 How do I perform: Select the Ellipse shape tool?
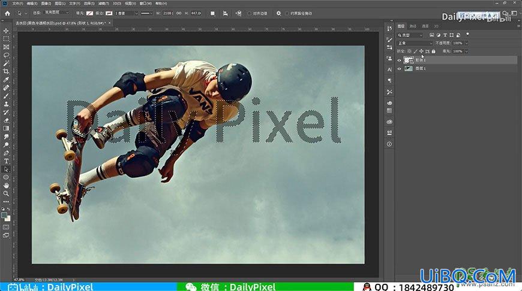pos(6,177)
